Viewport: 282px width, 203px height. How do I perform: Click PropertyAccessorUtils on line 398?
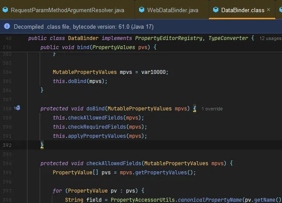click(x=143, y=200)
